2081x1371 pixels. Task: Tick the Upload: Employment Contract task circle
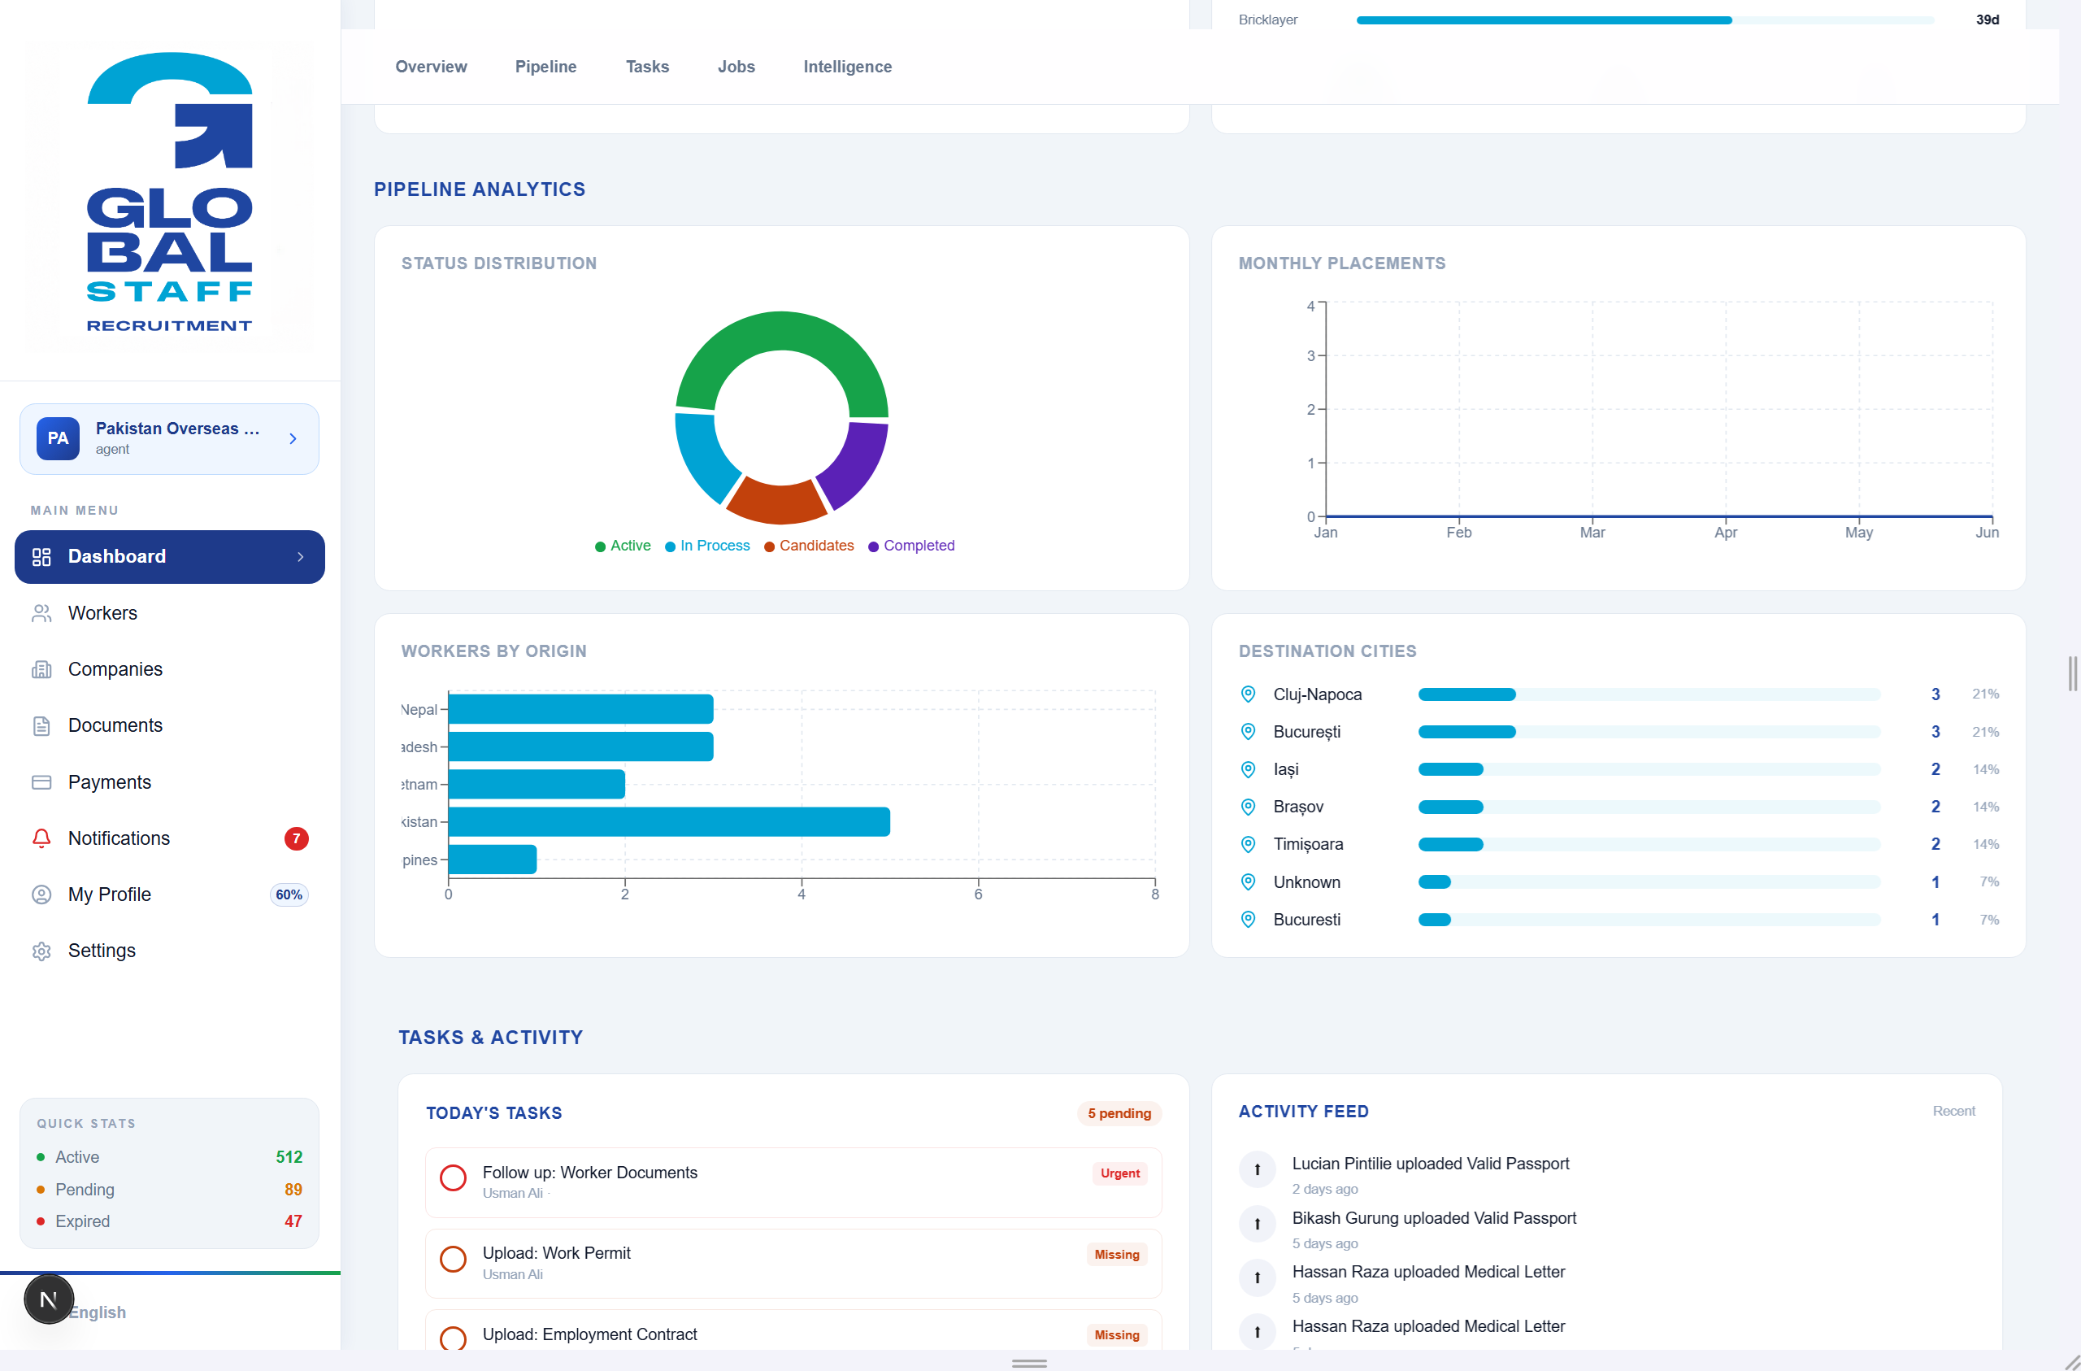[x=453, y=1338]
